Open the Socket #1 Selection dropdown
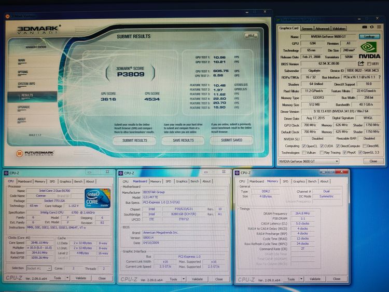389x292 pixels. 39,268
